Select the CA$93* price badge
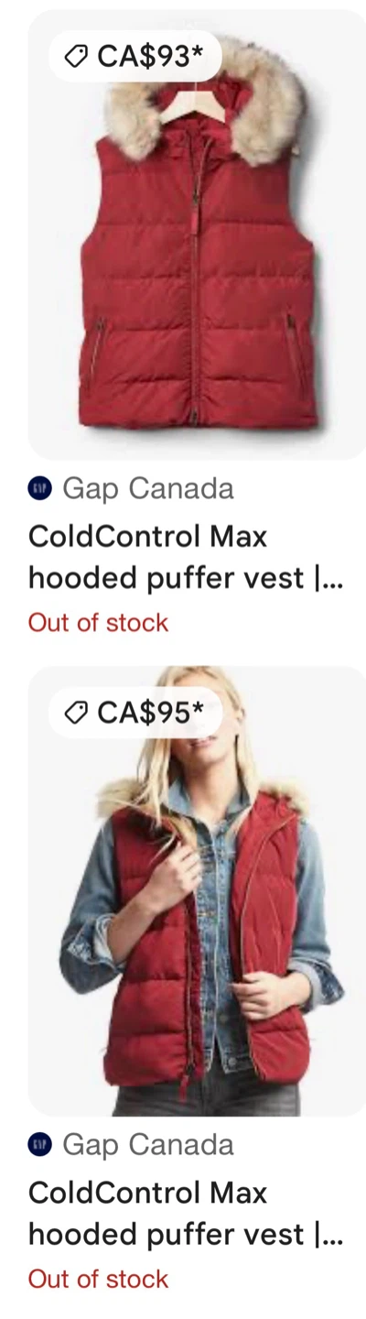Viewport: 366px width, 1319px height. (x=135, y=56)
